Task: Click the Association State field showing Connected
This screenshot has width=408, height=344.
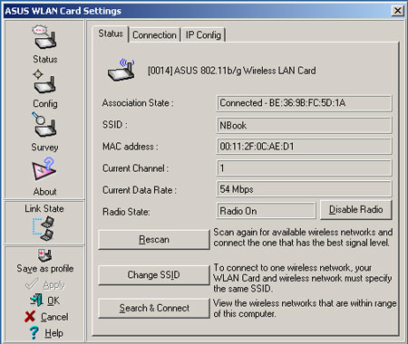Action: click(304, 103)
